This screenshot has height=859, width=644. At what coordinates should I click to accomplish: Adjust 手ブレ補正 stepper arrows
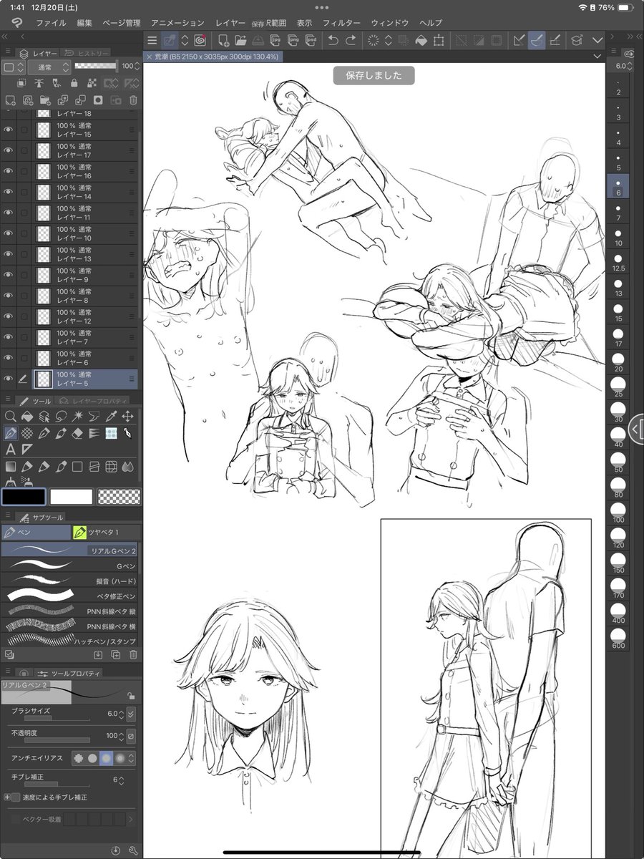click(121, 780)
